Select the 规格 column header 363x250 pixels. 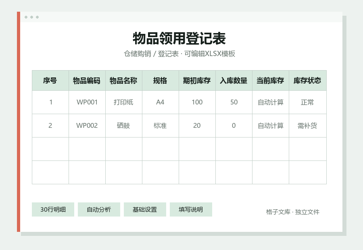click(161, 81)
